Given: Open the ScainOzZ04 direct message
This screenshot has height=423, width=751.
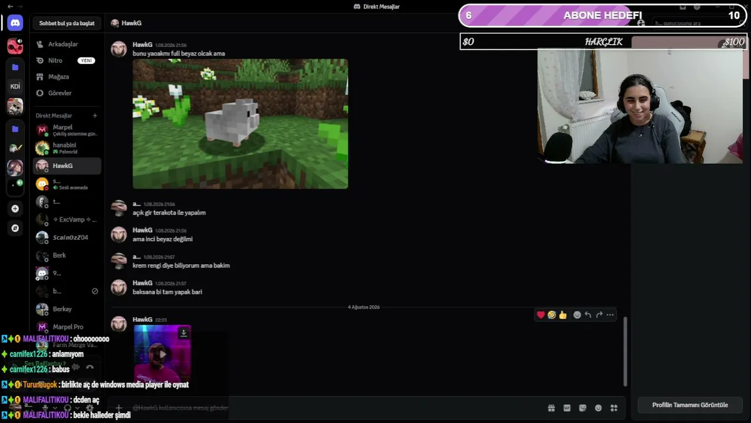Looking at the screenshot, I should [x=67, y=237].
